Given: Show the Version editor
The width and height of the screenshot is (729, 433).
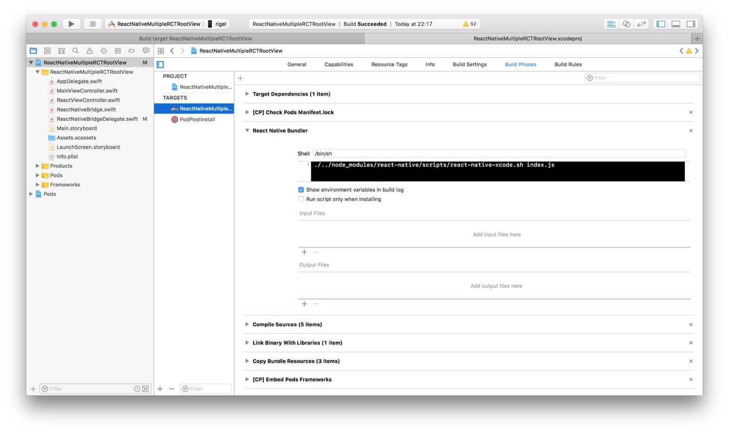Looking at the screenshot, I should click(642, 24).
